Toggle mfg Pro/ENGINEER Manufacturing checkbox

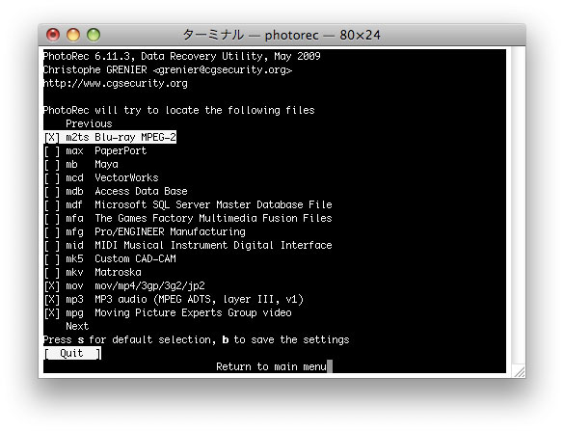pyautogui.click(x=145, y=231)
